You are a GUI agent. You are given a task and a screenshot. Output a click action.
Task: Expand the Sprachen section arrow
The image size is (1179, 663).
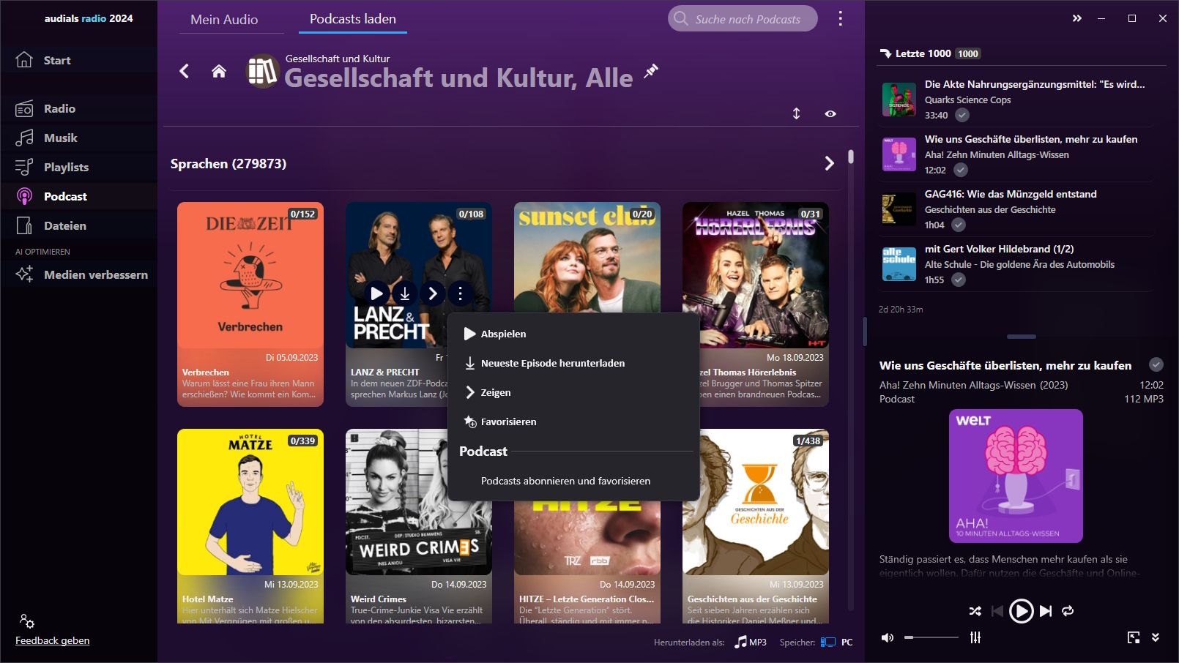829,163
